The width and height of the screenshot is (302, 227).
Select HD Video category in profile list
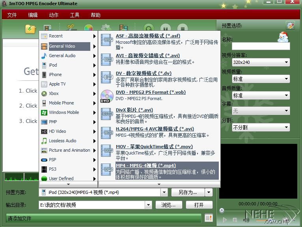coord(58,131)
